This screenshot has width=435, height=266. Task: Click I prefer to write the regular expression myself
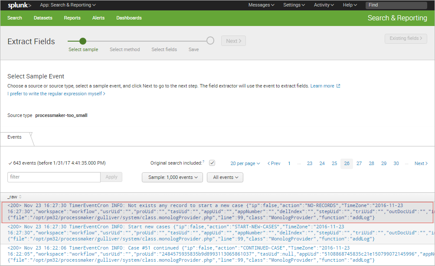point(56,94)
